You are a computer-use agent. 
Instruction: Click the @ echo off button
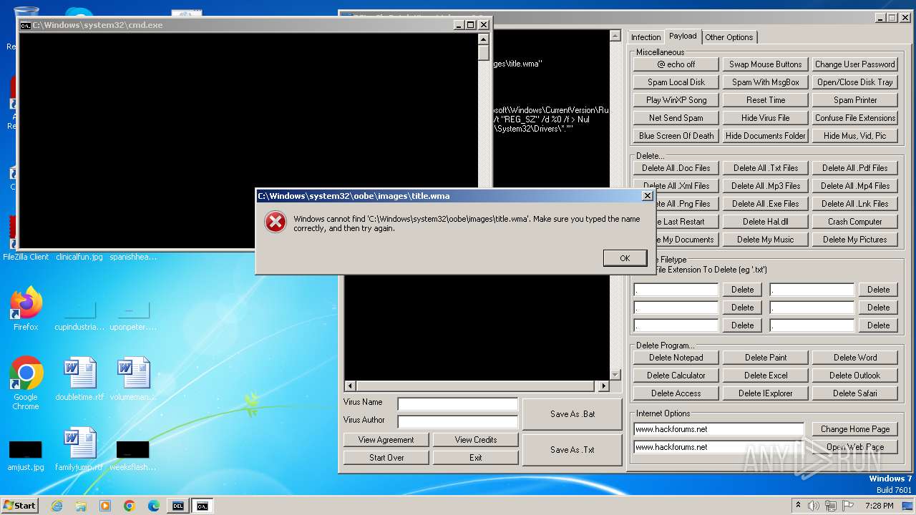(x=676, y=64)
